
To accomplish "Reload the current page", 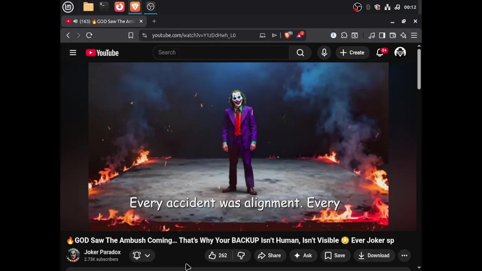I will [89, 35].
